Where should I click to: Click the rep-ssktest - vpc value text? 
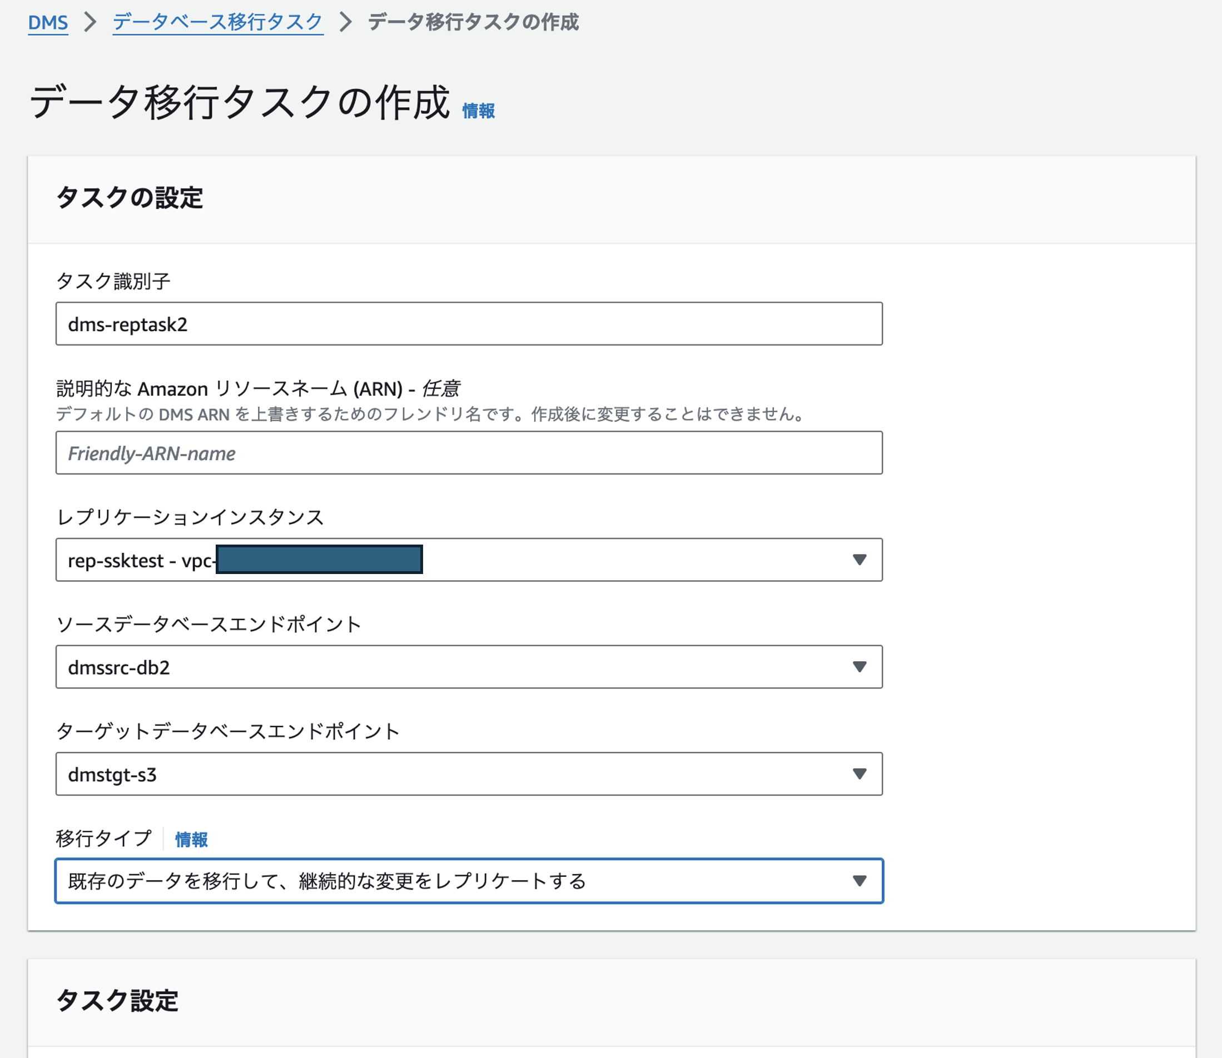pyautogui.click(x=140, y=560)
